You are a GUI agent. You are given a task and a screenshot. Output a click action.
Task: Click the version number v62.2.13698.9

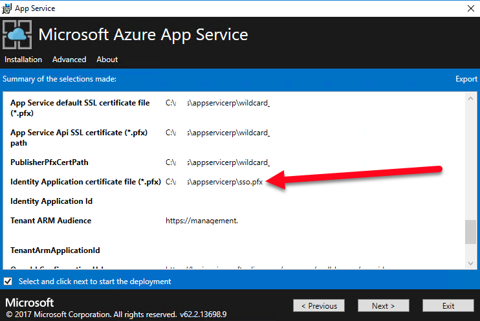[203, 315]
